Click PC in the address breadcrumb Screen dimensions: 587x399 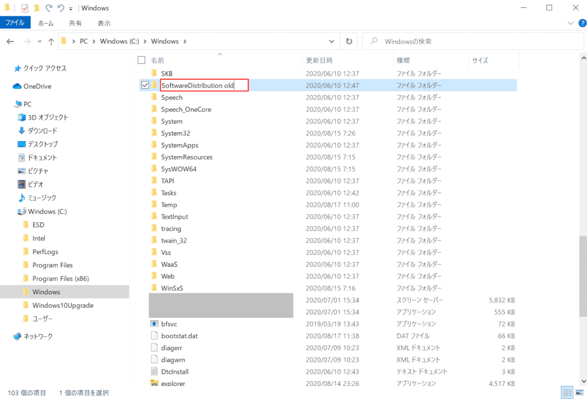click(83, 41)
